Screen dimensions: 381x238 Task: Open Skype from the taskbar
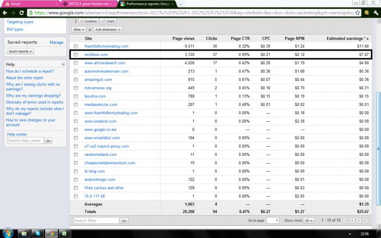click(38, 234)
